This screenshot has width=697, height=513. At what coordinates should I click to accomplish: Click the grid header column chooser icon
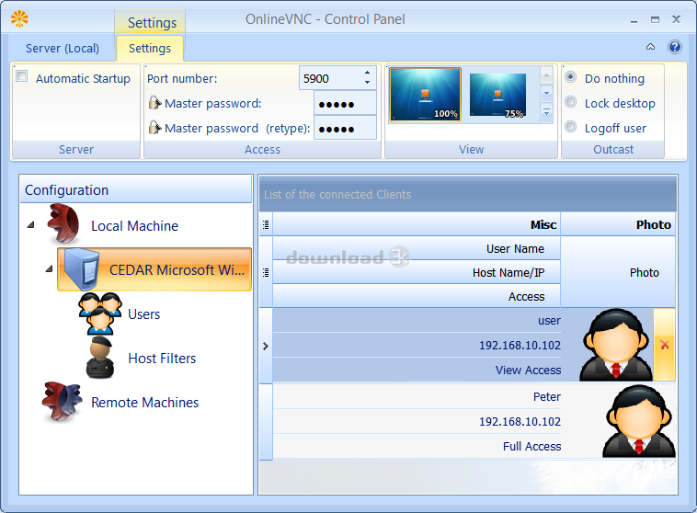(266, 225)
